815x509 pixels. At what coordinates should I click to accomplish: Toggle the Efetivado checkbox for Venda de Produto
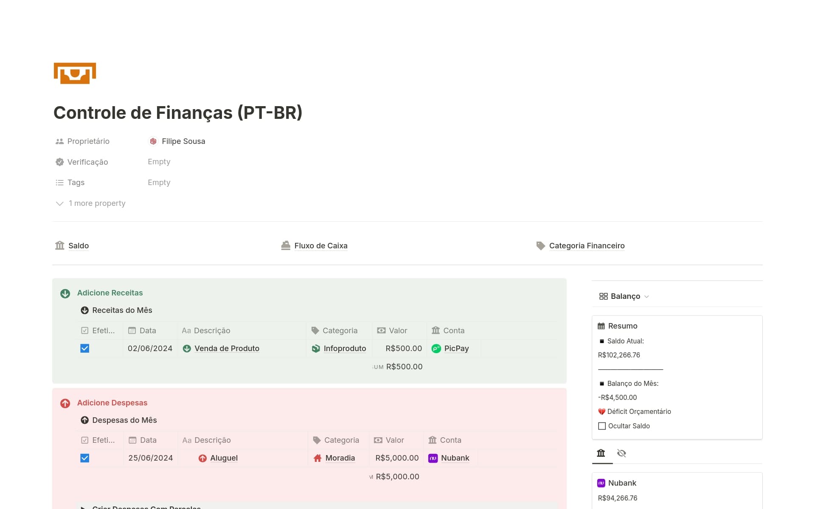[x=84, y=348]
